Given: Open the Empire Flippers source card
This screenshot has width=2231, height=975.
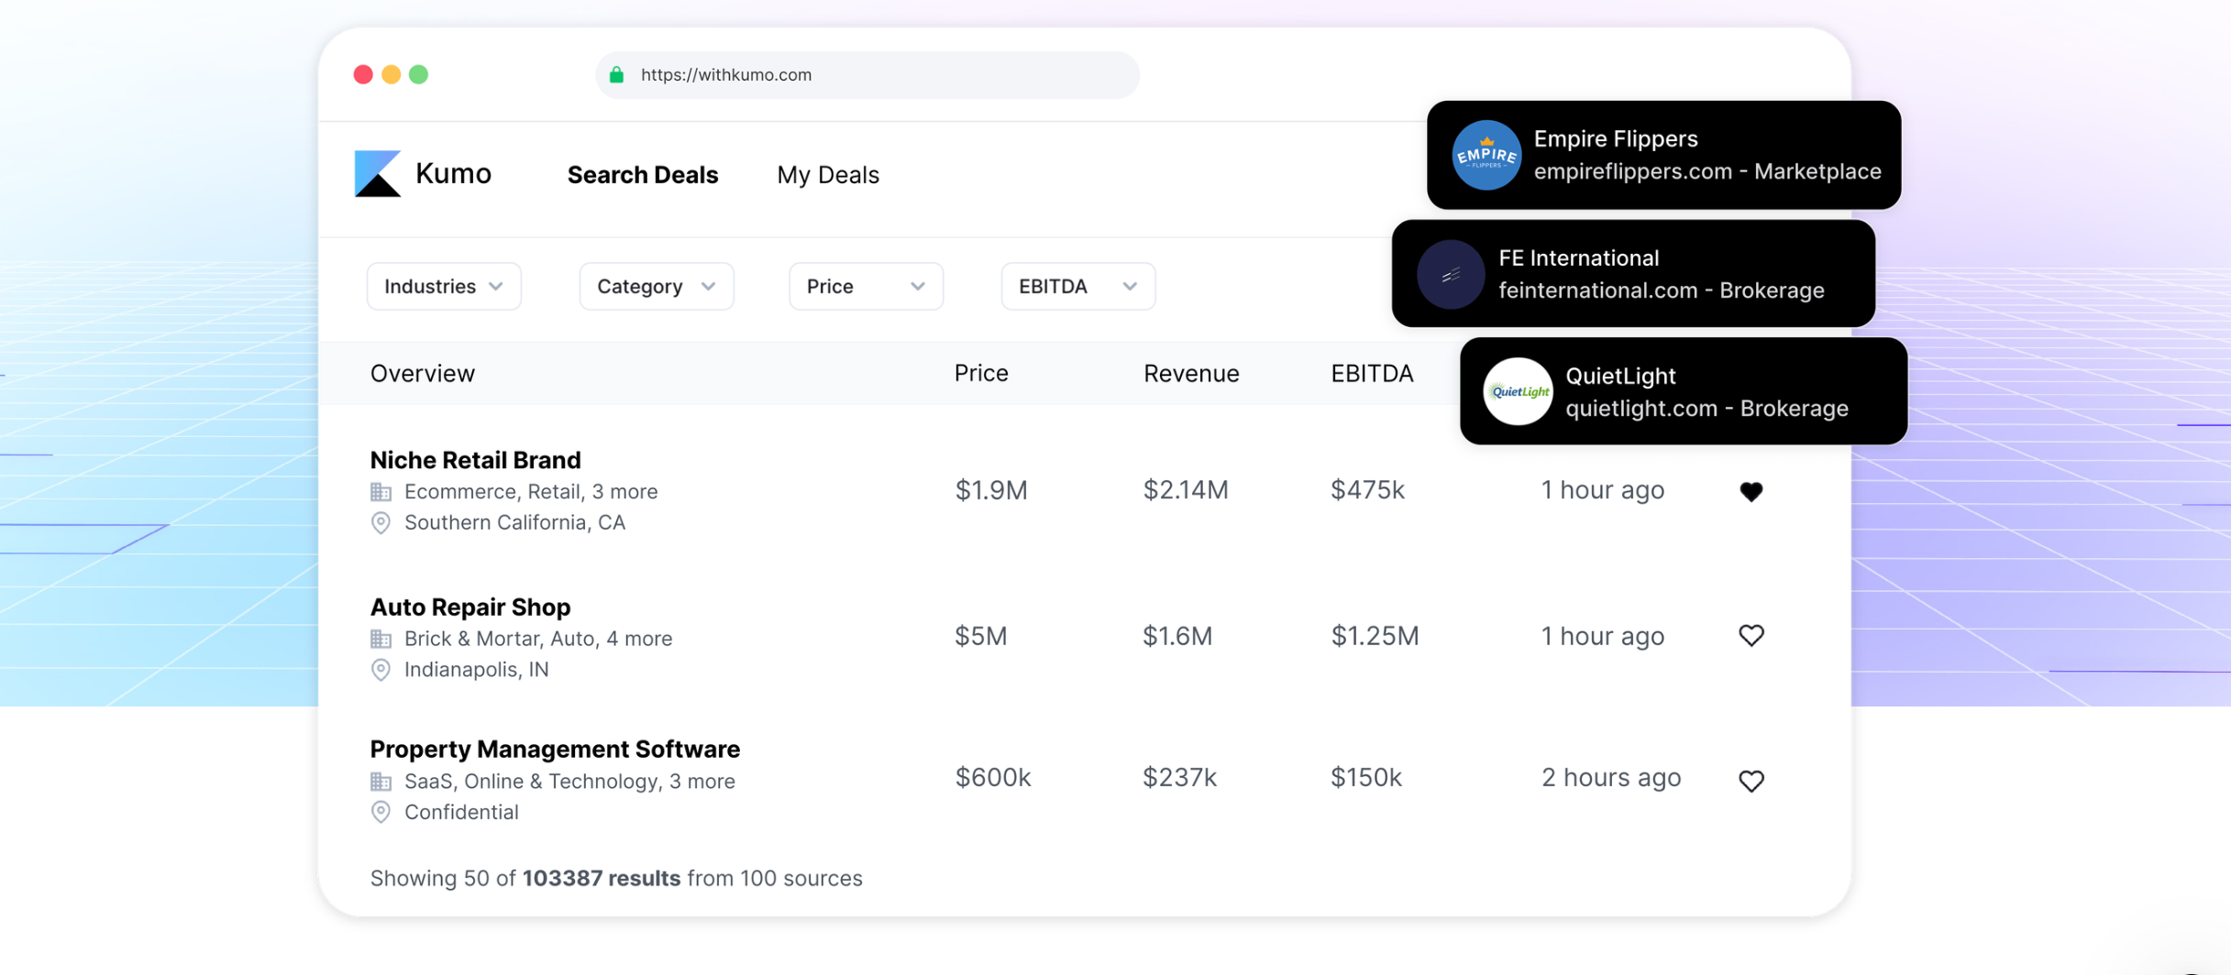Looking at the screenshot, I should coord(1663,155).
